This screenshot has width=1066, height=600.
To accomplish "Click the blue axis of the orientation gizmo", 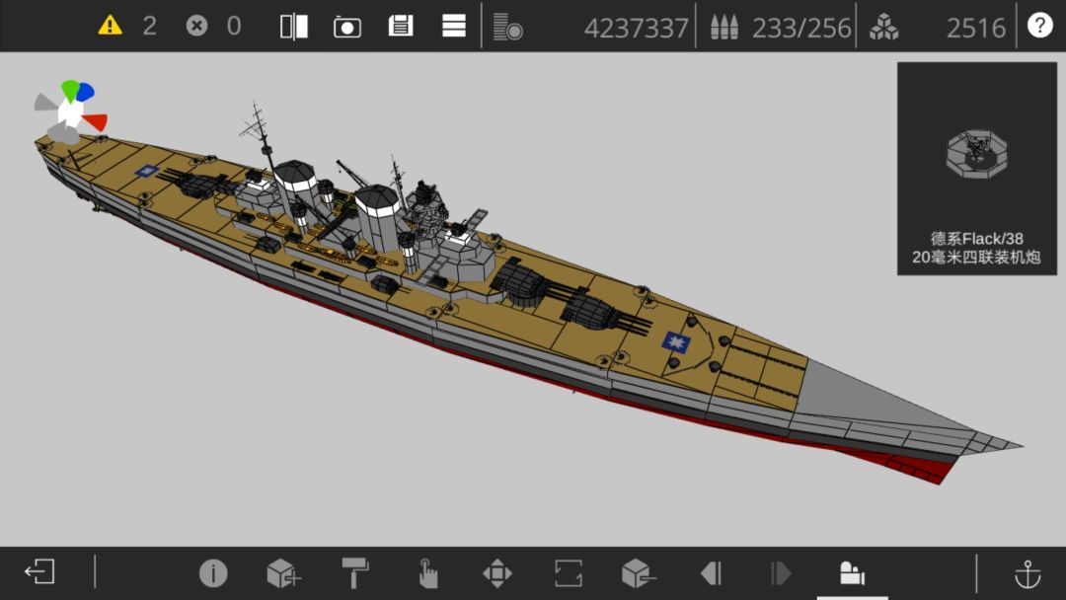I will [x=86, y=93].
